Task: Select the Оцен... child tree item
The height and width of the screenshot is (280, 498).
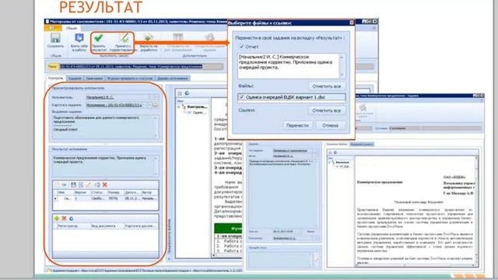Action: pos(199,112)
